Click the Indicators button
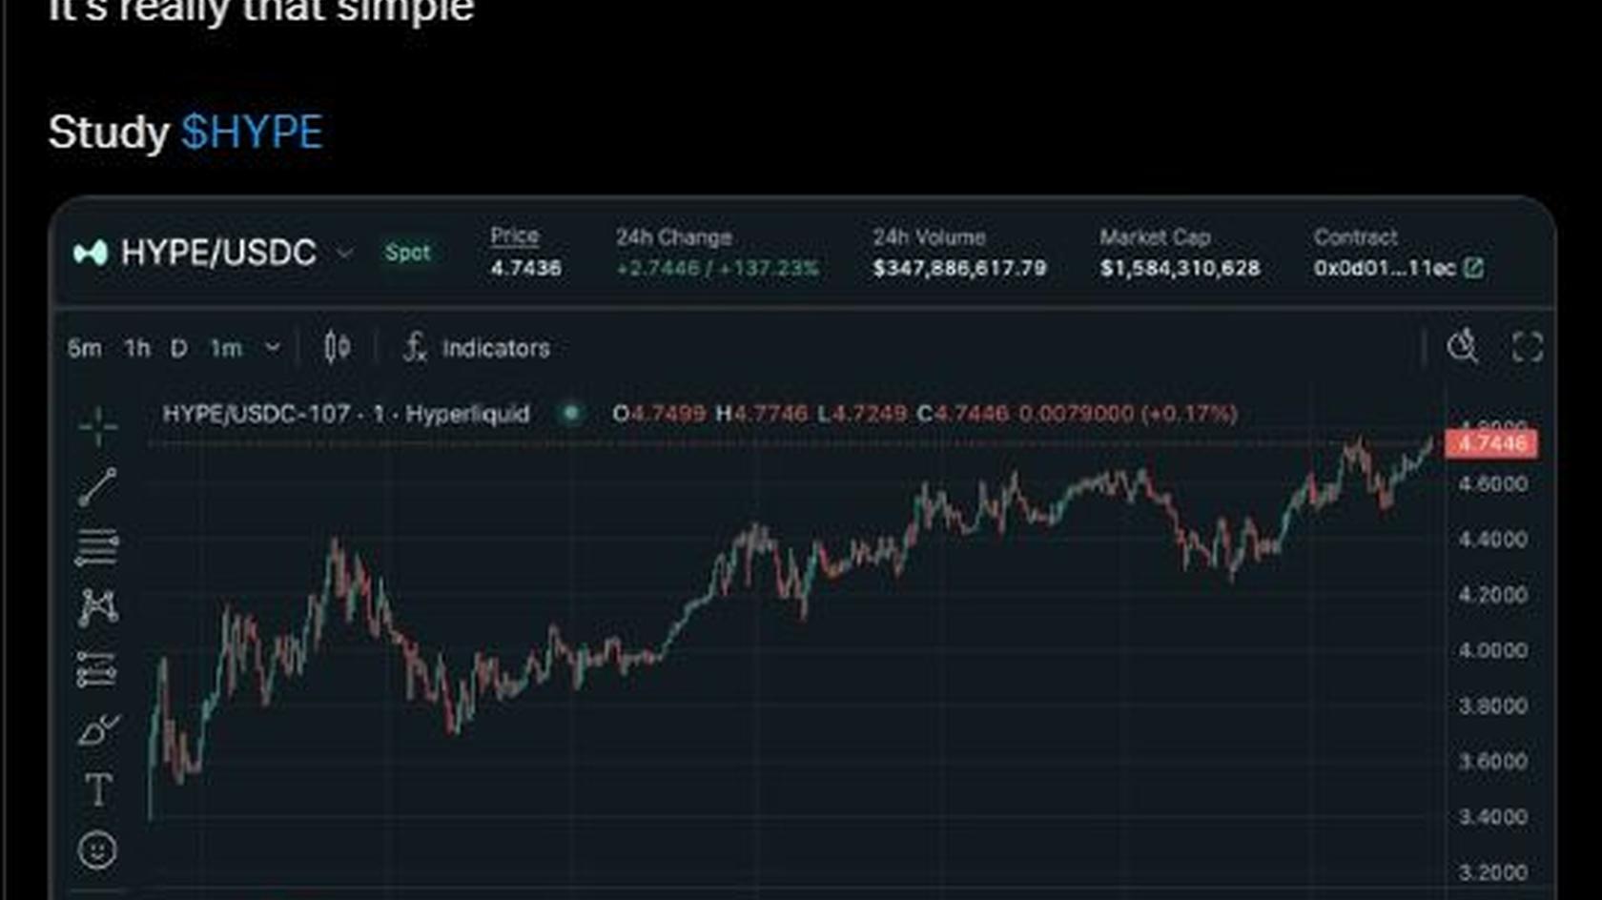 (477, 348)
